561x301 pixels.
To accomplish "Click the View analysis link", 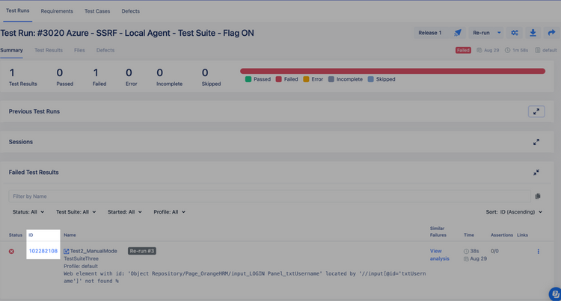I will [x=439, y=255].
